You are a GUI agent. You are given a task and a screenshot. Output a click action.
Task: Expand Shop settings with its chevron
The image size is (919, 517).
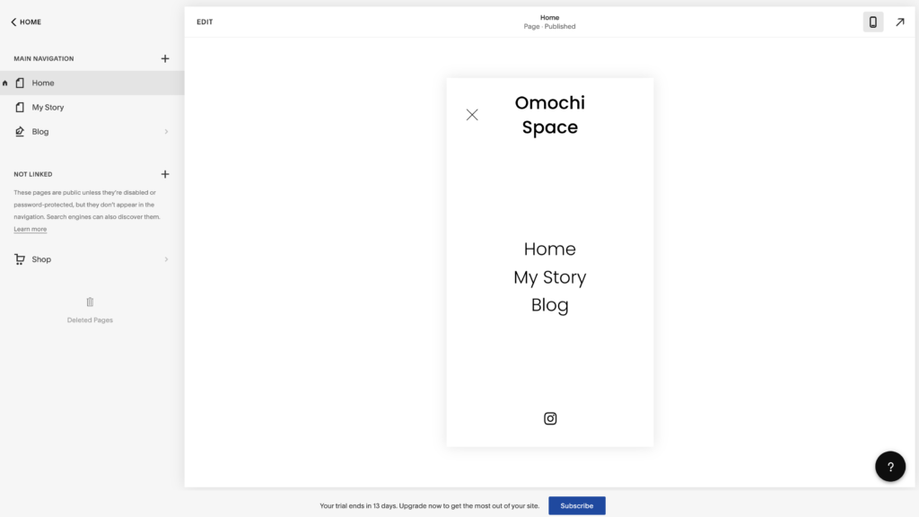(x=166, y=258)
